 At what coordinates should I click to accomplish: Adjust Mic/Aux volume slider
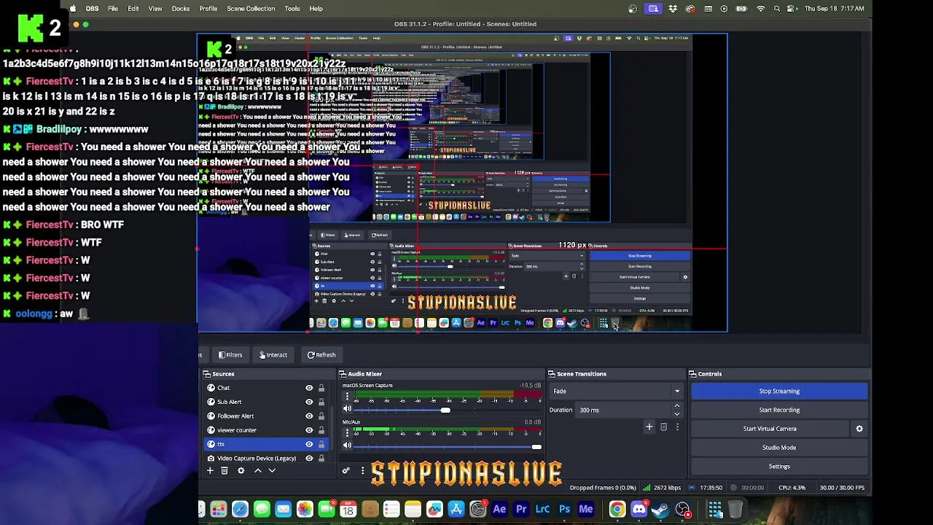(537, 447)
